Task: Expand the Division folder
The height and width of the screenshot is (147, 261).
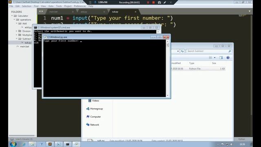Action: [17, 31]
